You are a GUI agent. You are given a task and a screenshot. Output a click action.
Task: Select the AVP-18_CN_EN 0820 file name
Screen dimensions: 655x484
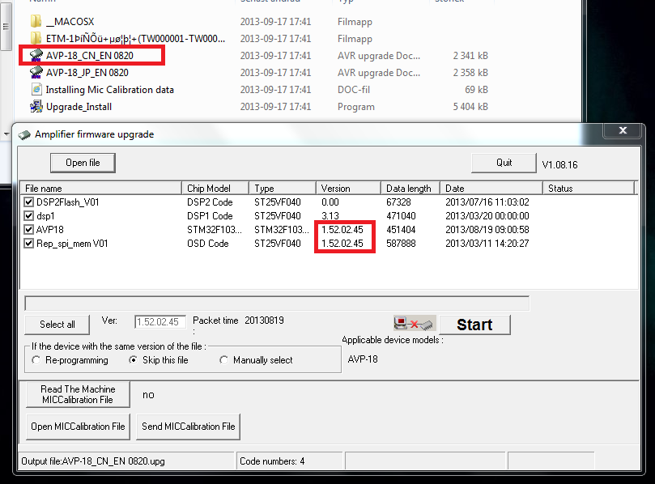pyautogui.click(x=90, y=56)
